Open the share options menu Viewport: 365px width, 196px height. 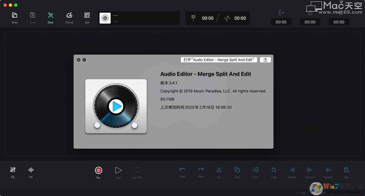coord(265,60)
